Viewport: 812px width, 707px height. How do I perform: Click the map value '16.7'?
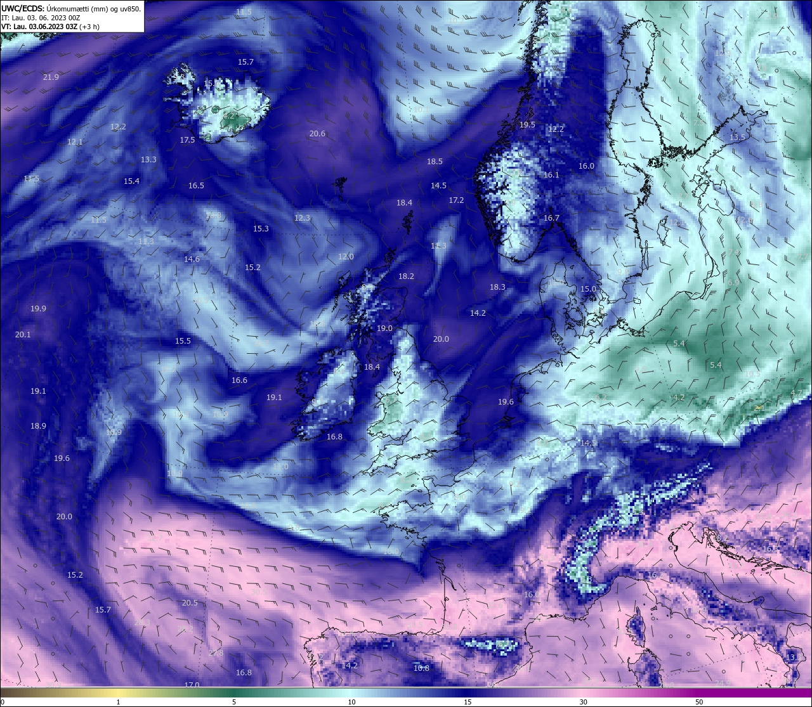click(551, 217)
